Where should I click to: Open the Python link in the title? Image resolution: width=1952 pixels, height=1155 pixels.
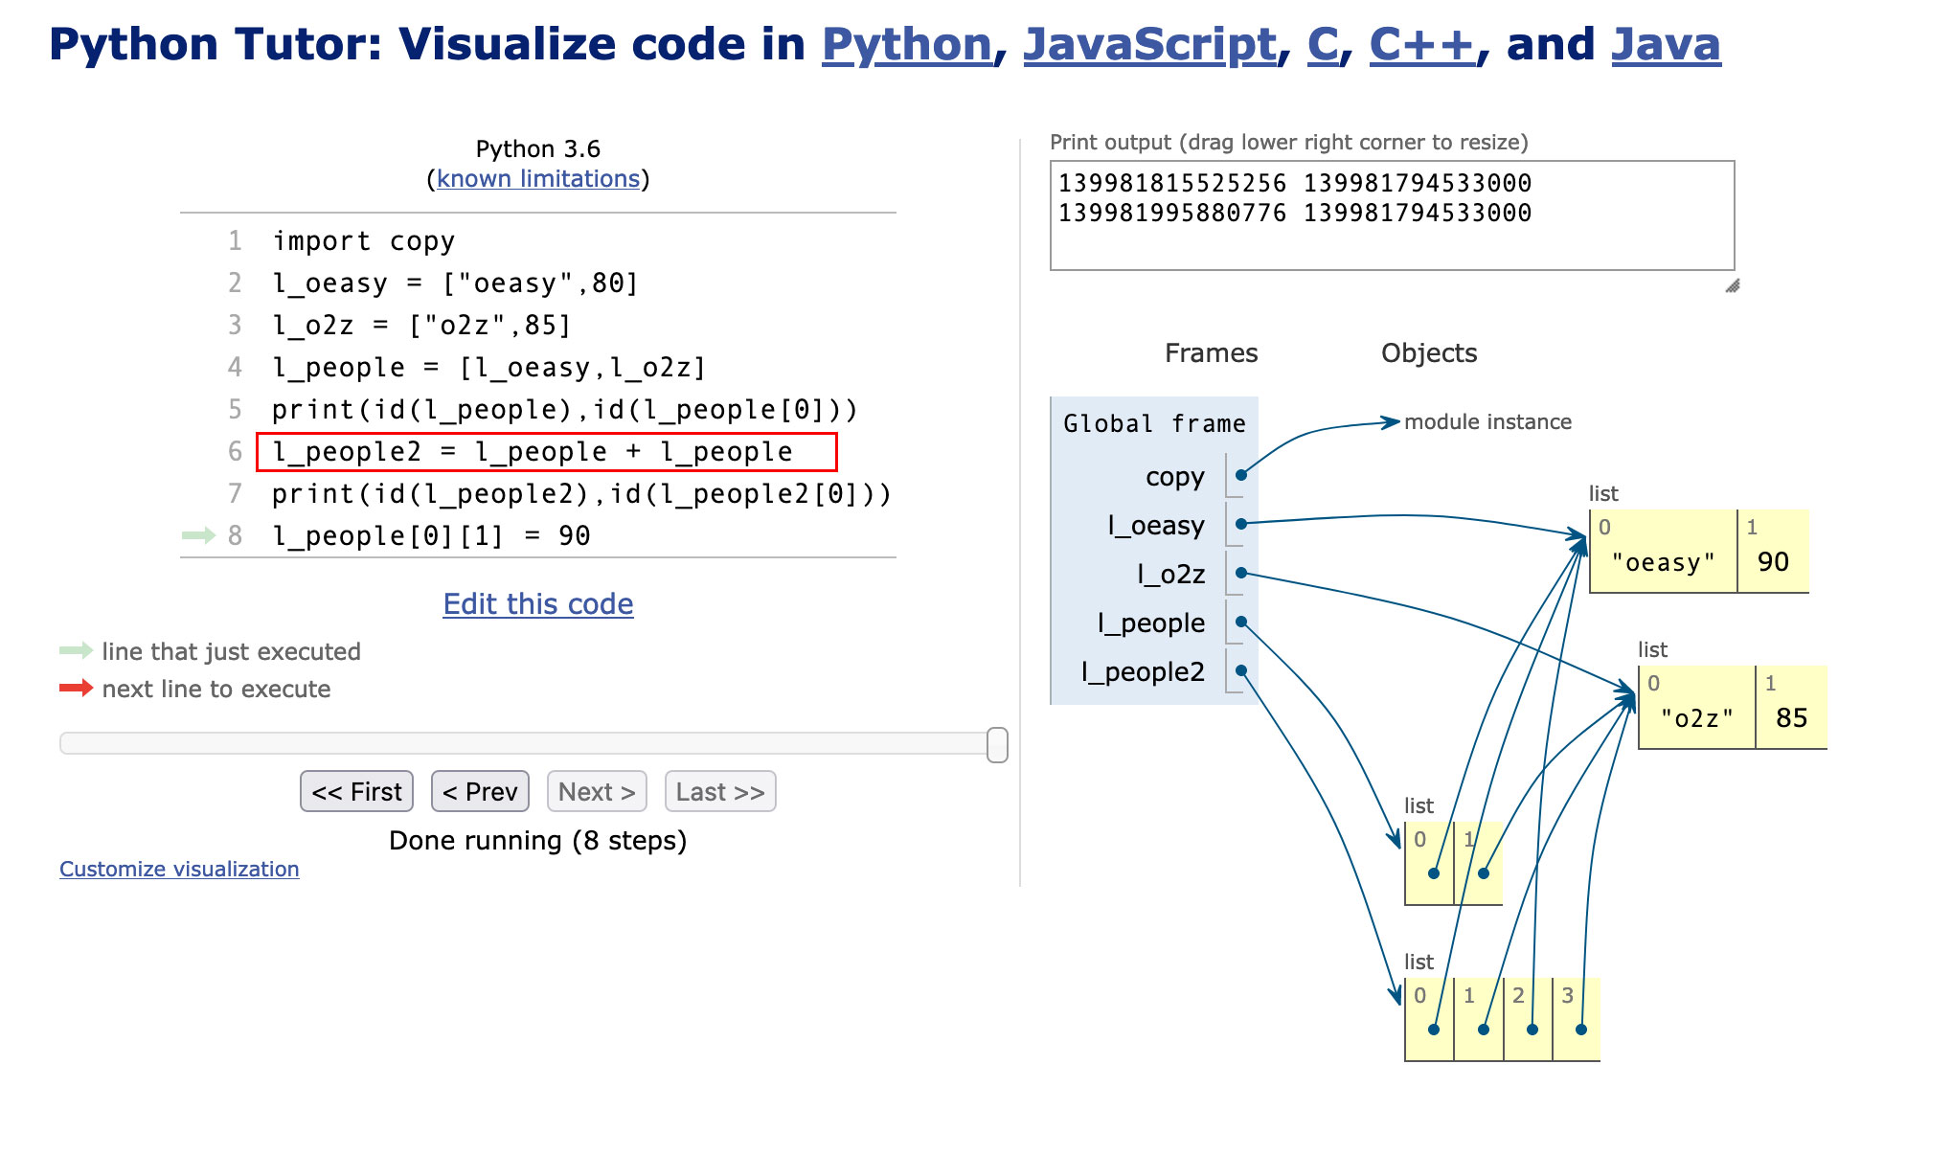pos(906,45)
